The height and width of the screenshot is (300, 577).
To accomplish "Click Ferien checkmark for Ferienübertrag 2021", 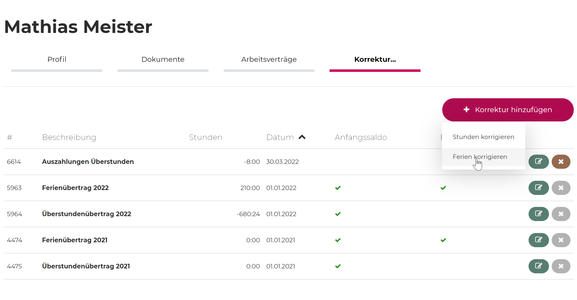I will pos(443,240).
